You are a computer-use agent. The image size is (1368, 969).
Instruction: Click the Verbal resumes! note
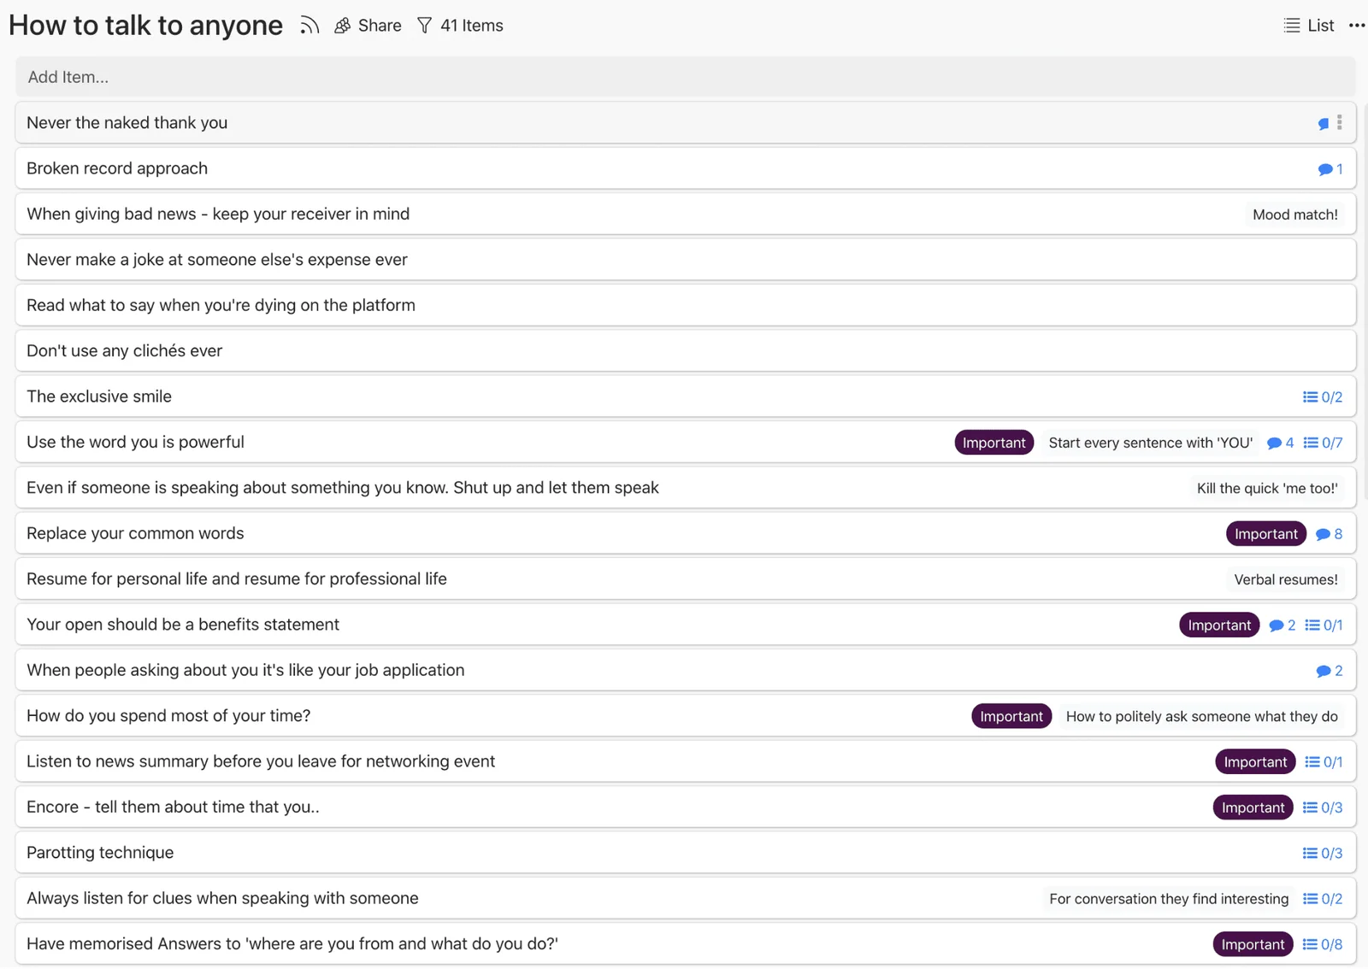(1286, 579)
